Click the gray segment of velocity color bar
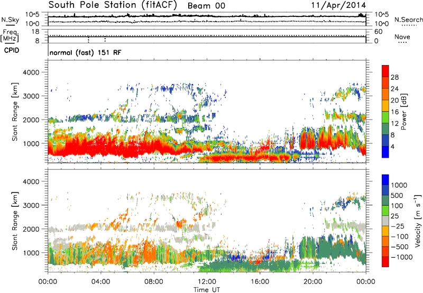The image size is (423, 293). (385, 221)
